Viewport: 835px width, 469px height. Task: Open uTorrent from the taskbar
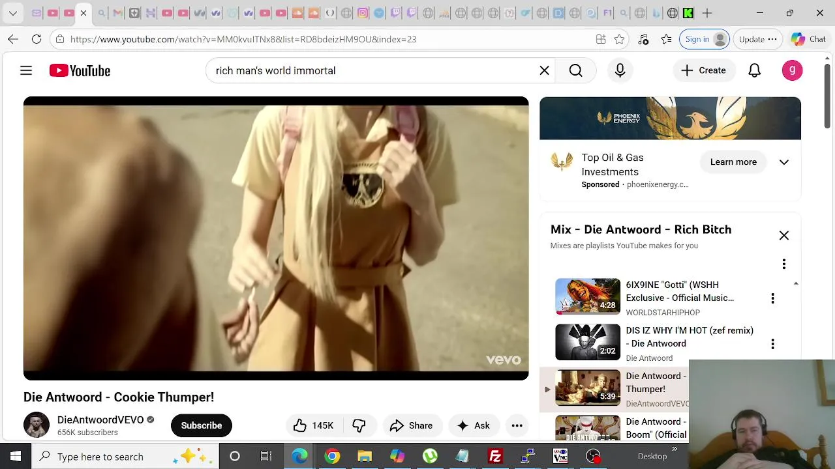pyautogui.click(x=430, y=456)
